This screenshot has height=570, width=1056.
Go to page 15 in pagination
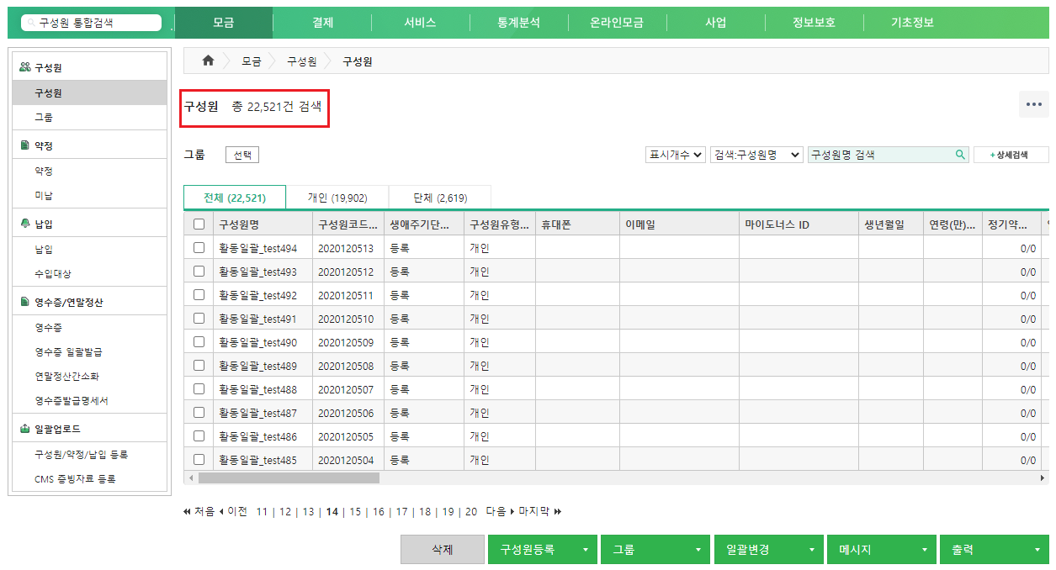pyautogui.click(x=355, y=511)
